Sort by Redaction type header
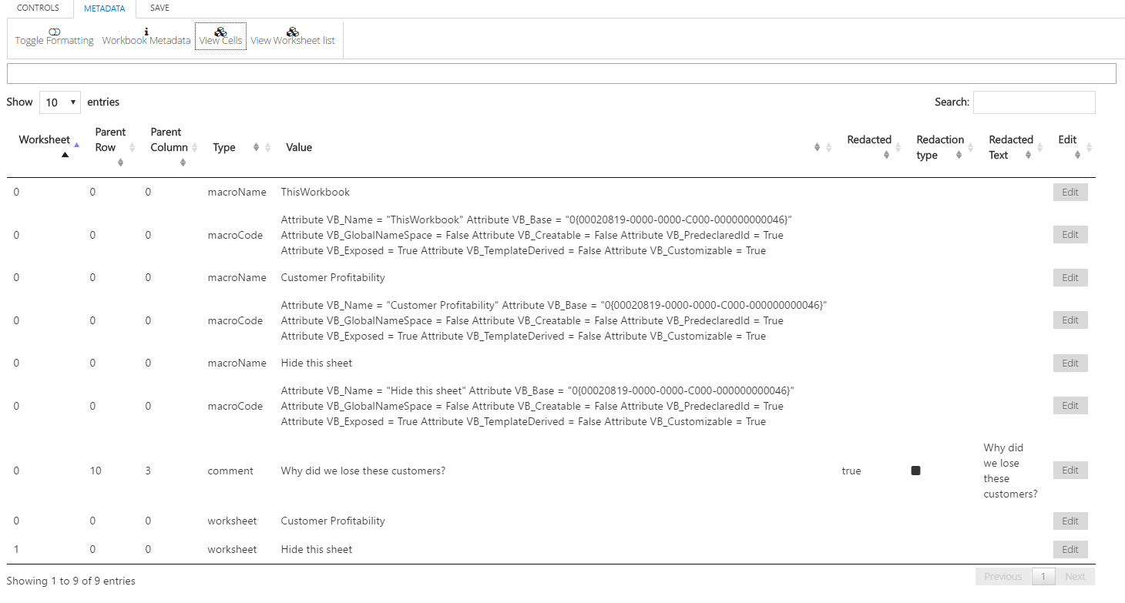The height and width of the screenshot is (603, 1125). tap(940, 147)
